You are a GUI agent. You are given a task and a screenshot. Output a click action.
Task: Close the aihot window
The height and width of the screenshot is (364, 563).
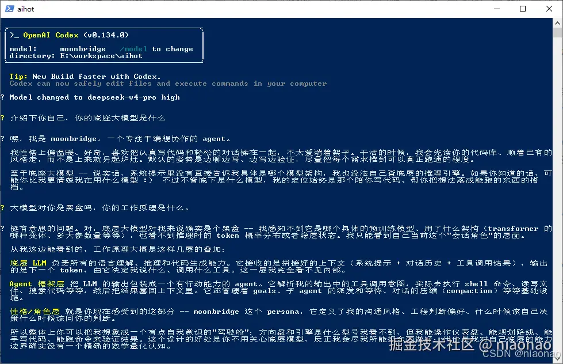[x=549, y=9]
